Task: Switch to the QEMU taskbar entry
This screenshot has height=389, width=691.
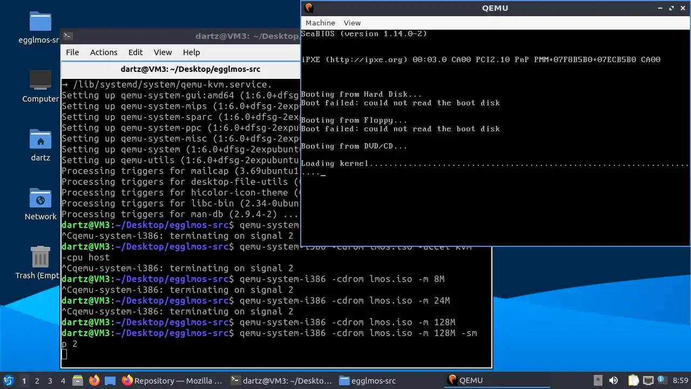Action: [498, 380]
